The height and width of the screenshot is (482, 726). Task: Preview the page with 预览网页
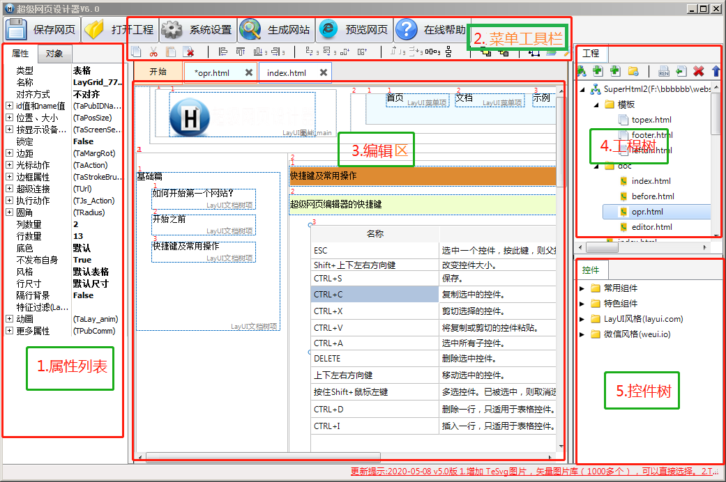[355, 30]
